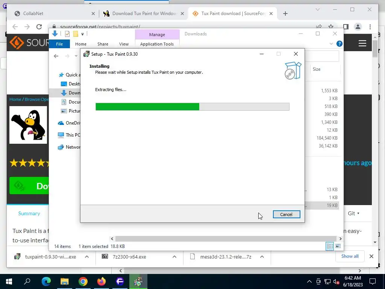
Task: Open the Application Tools tab
Action: 157,44
